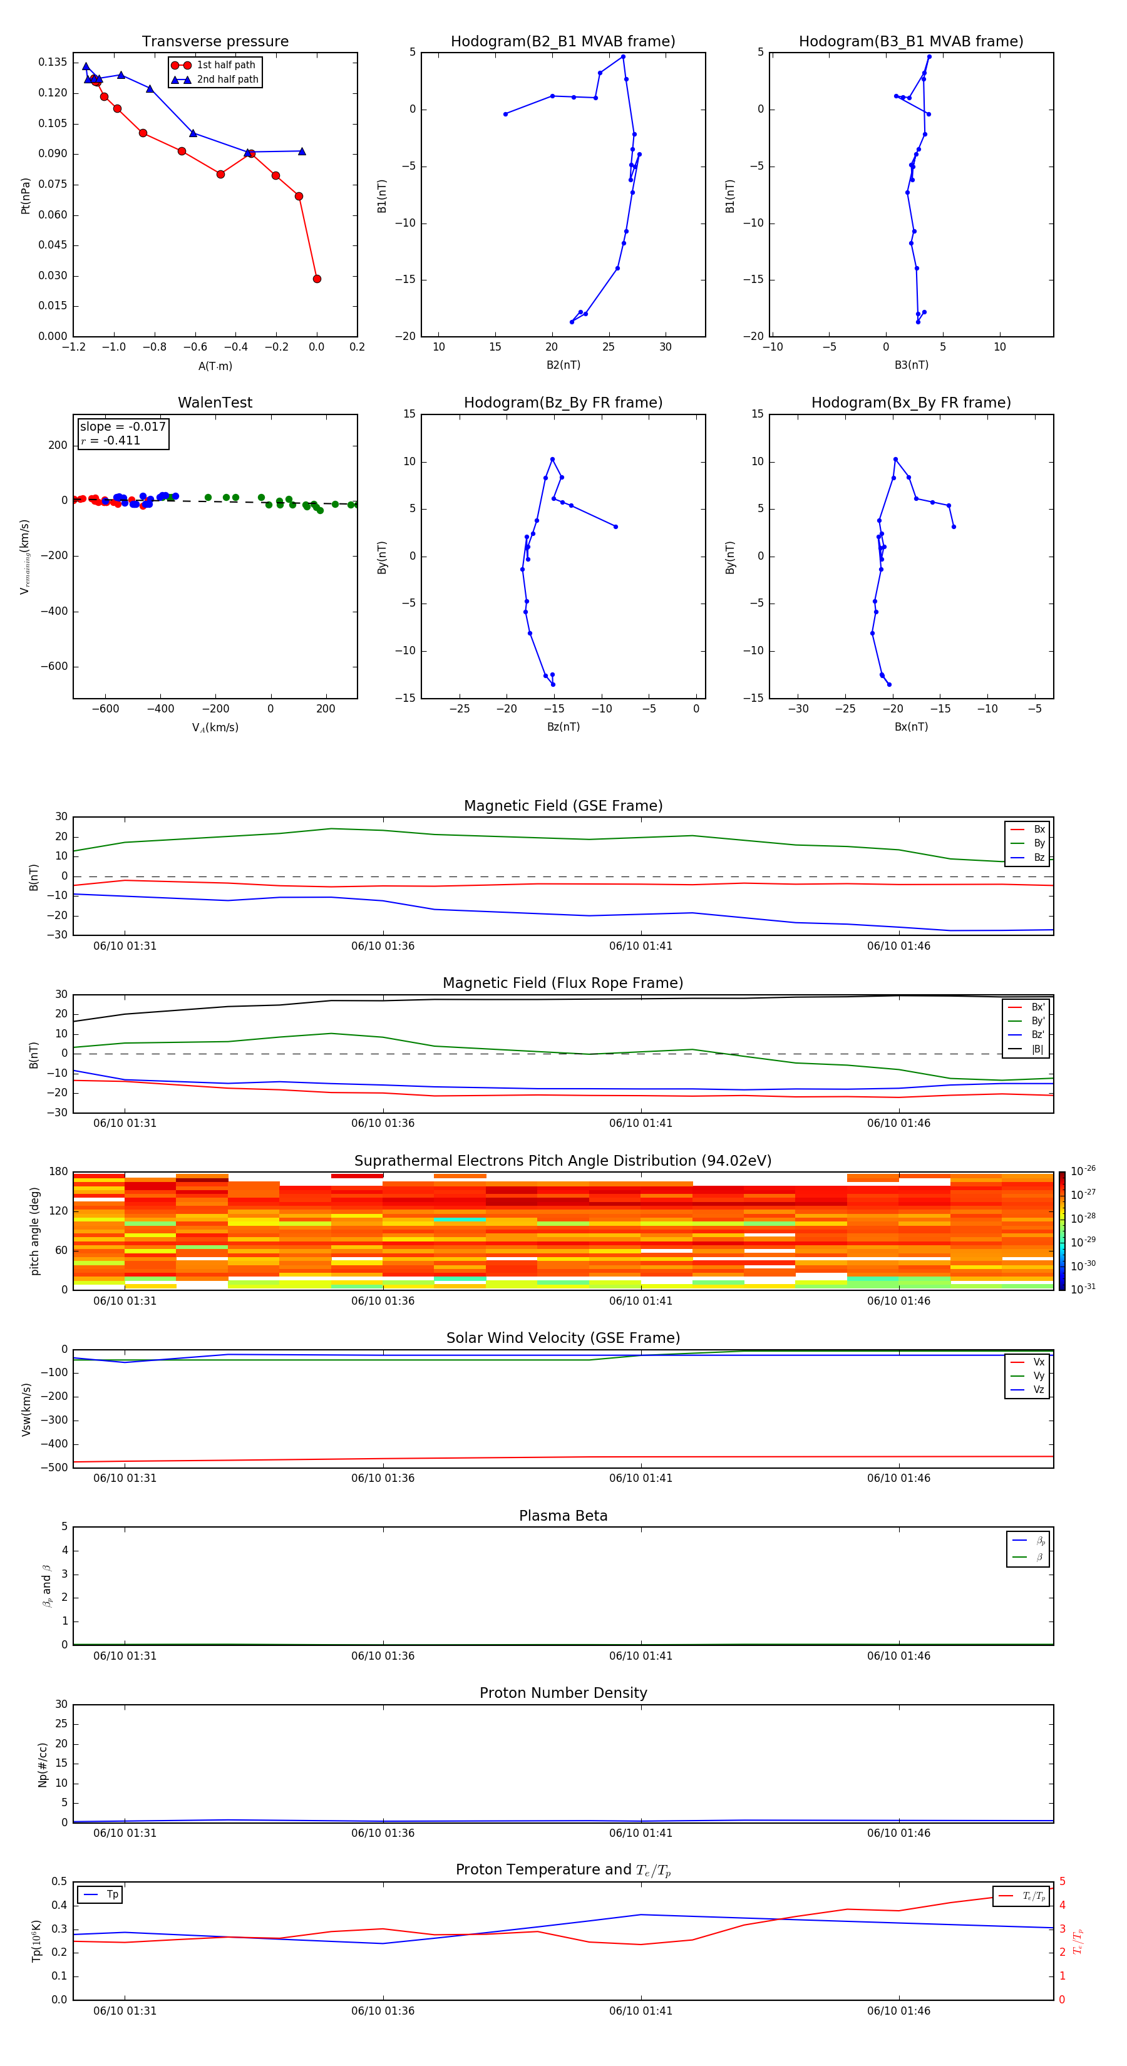Viewport: 1127px width, 2066px height.
Task: Click the 'Pt(nPa)' y-axis label
Action: tap(26, 196)
